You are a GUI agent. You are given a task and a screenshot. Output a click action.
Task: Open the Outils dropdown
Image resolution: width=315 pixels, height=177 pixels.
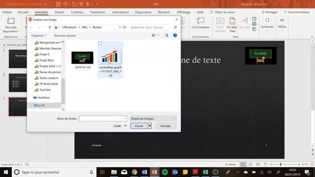click(x=120, y=126)
